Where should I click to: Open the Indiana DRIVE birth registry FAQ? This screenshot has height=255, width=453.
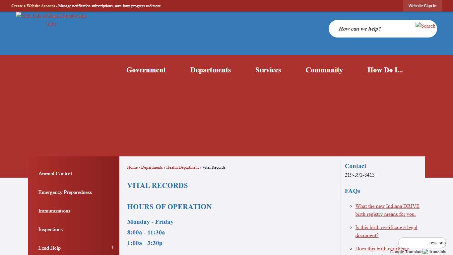387,210
